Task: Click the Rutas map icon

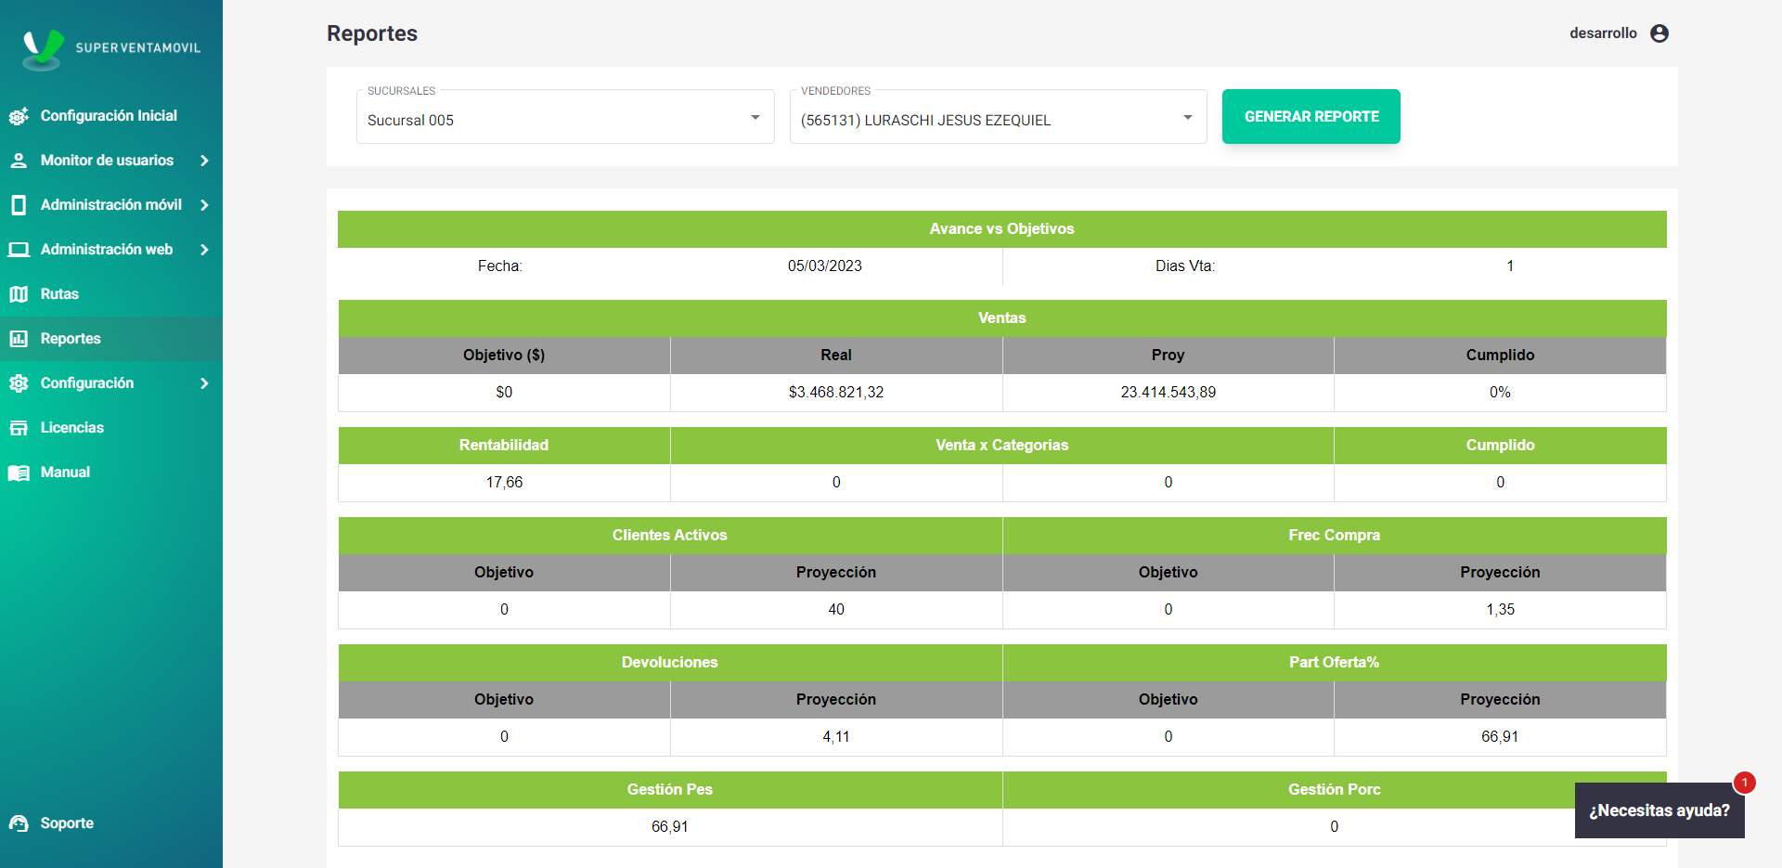Action: pos(19,294)
